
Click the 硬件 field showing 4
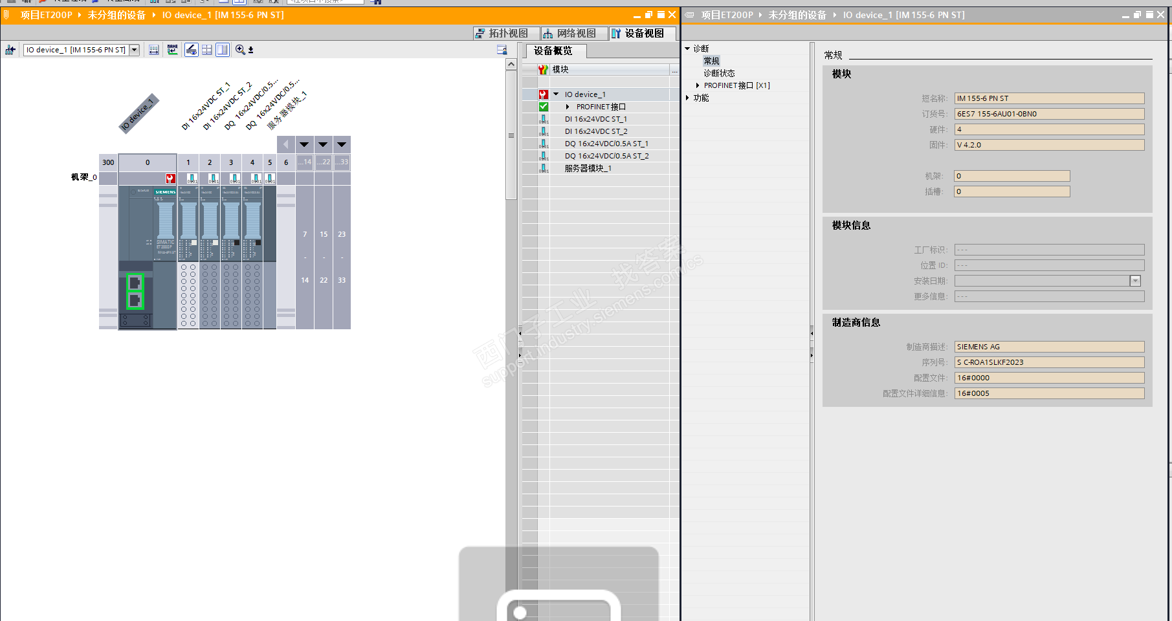coord(1049,129)
